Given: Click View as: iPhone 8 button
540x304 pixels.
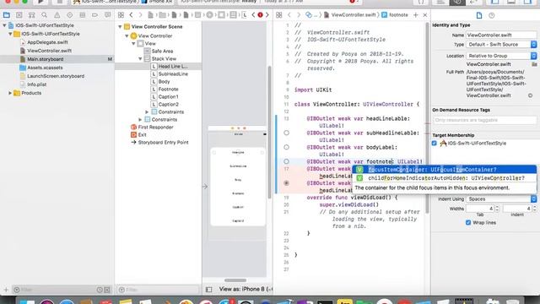Looking at the screenshot, I should point(246,290).
